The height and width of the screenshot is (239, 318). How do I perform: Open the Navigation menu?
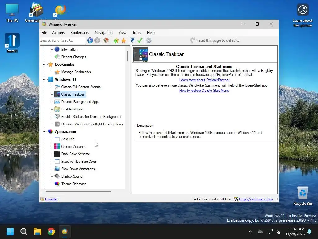point(104,32)
